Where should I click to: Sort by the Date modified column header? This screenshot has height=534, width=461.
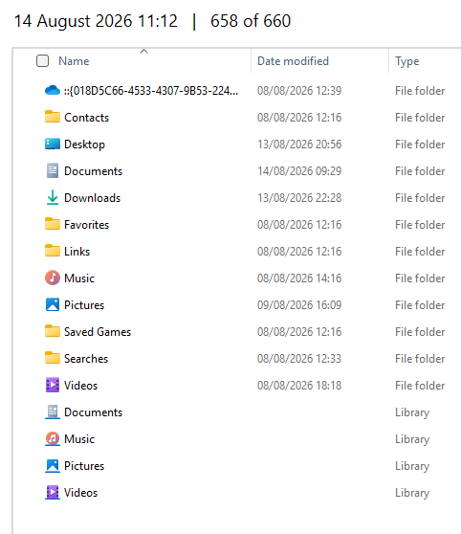click(294, 61)
